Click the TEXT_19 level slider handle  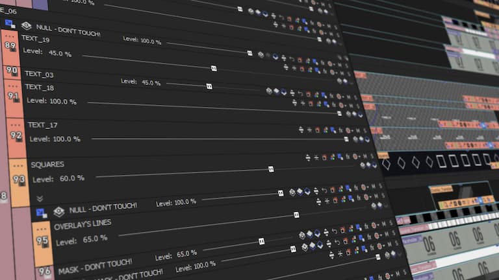(x=214, y=68)
